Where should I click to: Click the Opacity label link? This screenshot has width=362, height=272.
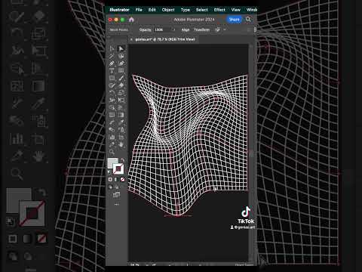point(146,29)
